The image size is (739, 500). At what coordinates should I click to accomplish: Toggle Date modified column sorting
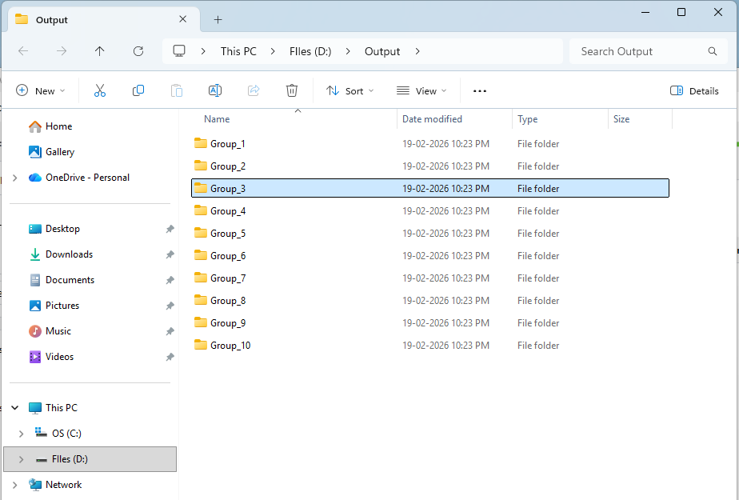coord(431,118)
